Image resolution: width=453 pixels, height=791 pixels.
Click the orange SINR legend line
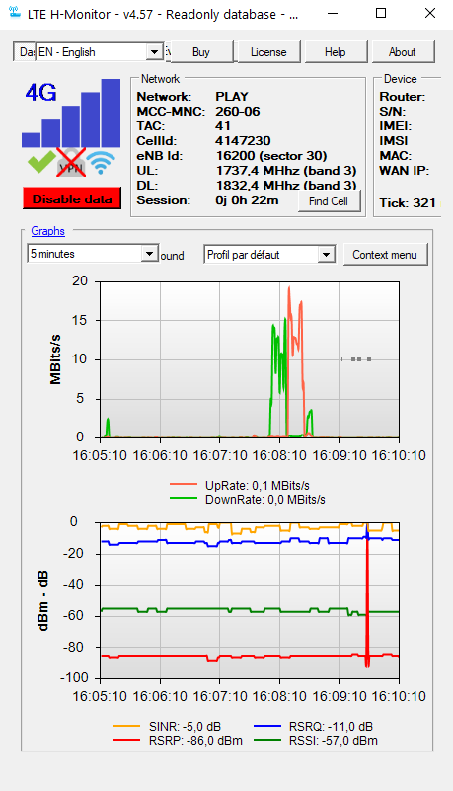click(x=126, y=726)
